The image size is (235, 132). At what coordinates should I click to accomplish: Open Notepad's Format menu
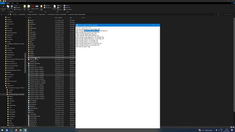tap(83, 27)
